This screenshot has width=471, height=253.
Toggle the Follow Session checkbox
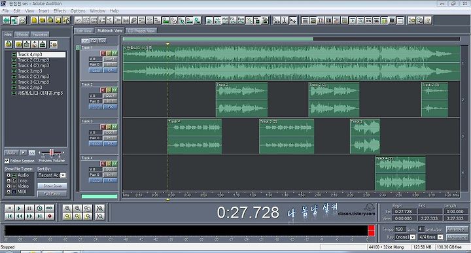(7, 161)
